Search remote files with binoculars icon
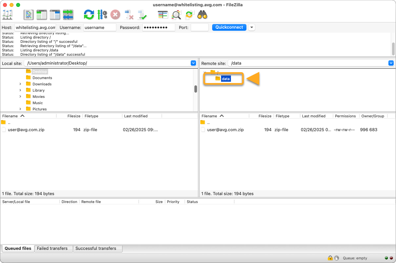 [x=202, y=15]
